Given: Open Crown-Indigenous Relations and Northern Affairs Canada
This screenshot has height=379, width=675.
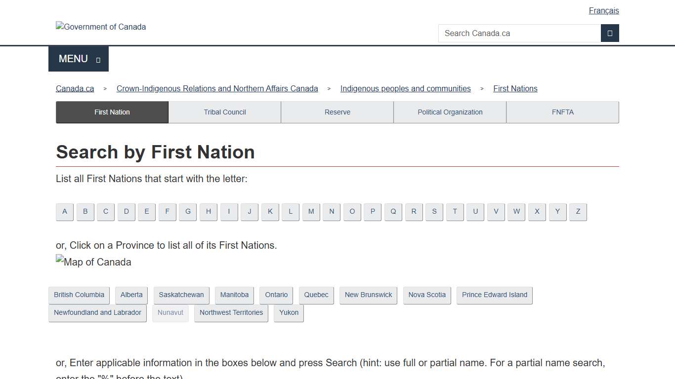Looking at the screenshot, I should tap(217, 88).
